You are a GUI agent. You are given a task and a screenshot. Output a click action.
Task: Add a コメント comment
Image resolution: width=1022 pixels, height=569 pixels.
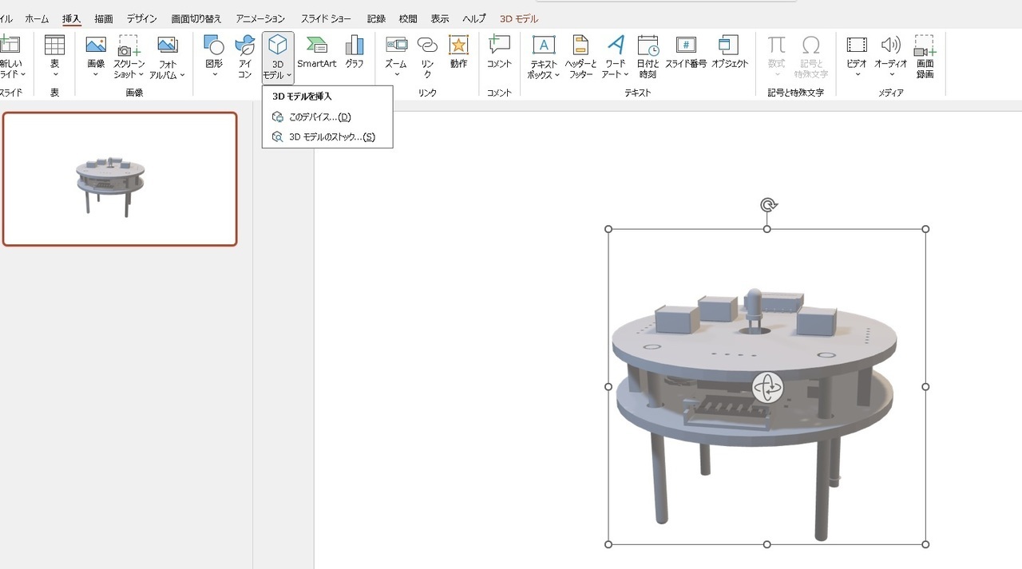[500, 51]
